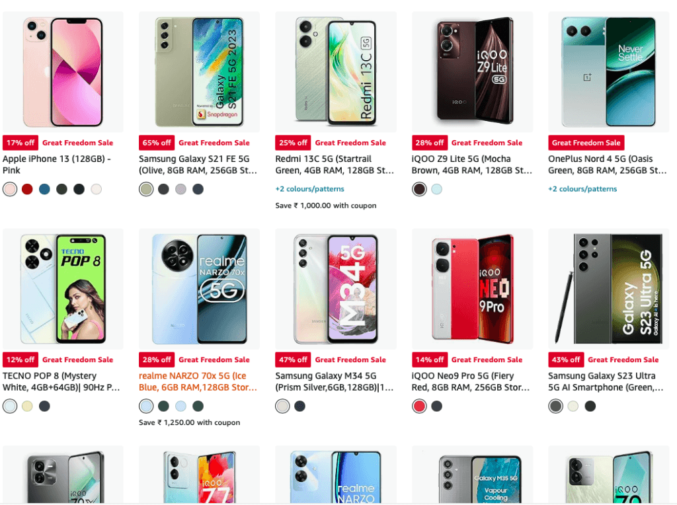Open the iQOO Neo9 Pro 5G title link

click(470, 381)
